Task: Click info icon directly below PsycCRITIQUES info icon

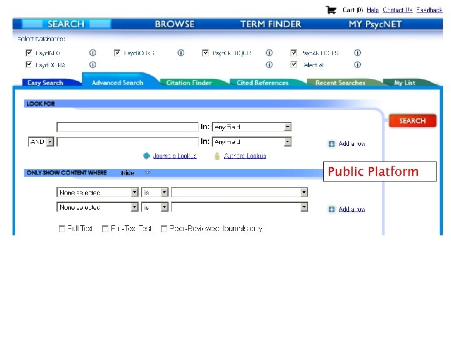Action: click(x=269, y=65)
